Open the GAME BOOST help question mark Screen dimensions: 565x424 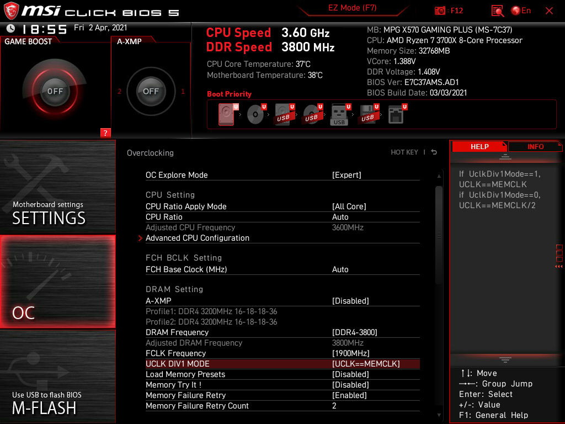point(105,132)
